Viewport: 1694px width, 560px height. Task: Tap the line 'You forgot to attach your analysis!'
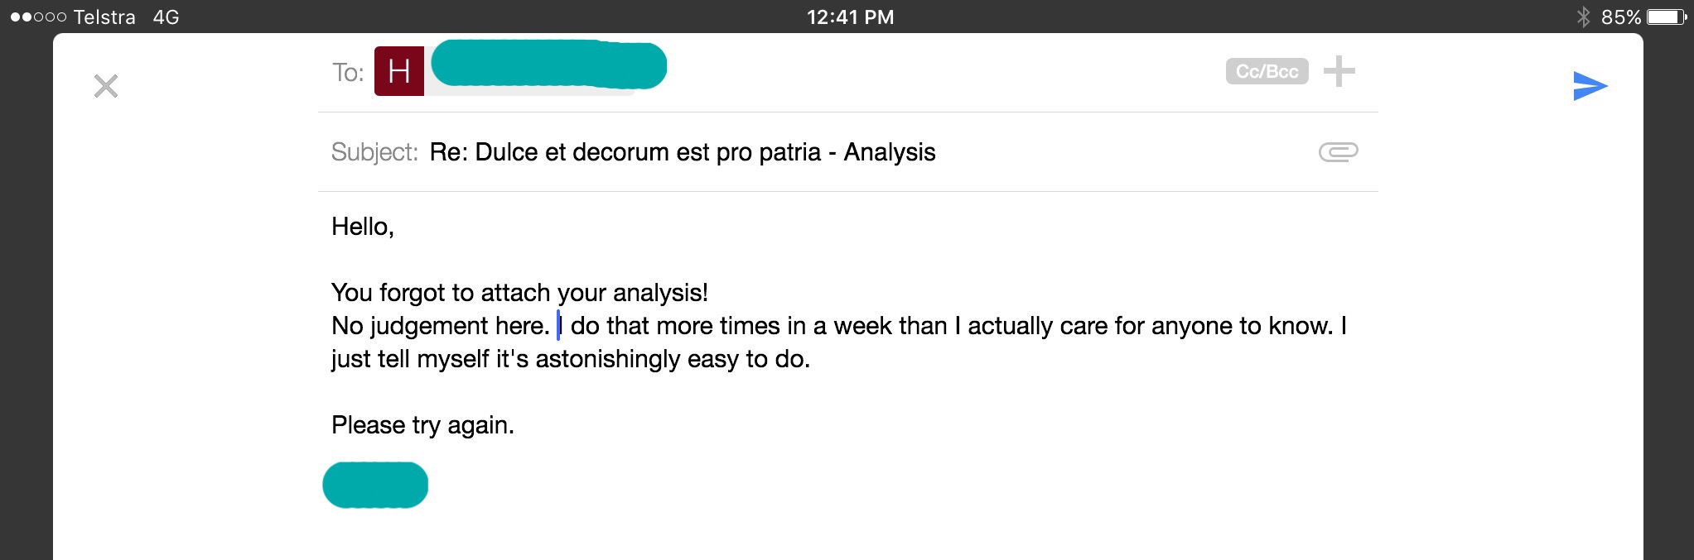point(519,293)
